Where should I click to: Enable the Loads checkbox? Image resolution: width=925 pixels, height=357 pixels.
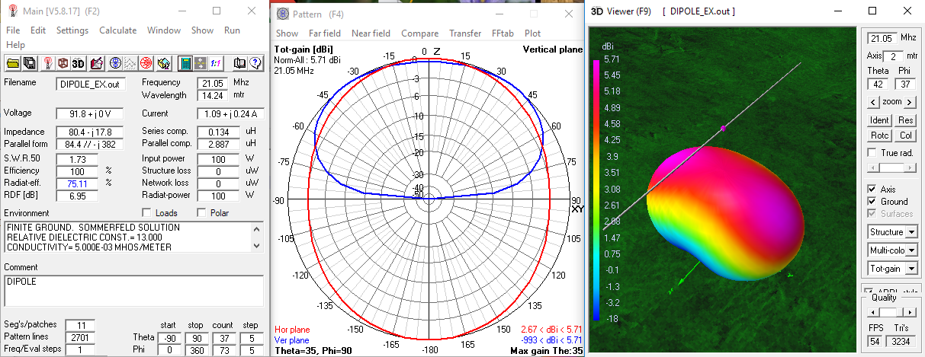[147, 213]
